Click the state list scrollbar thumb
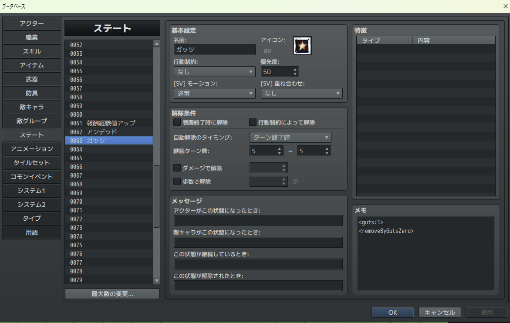This screenshot has height=323, width=510. coord(156,196)
